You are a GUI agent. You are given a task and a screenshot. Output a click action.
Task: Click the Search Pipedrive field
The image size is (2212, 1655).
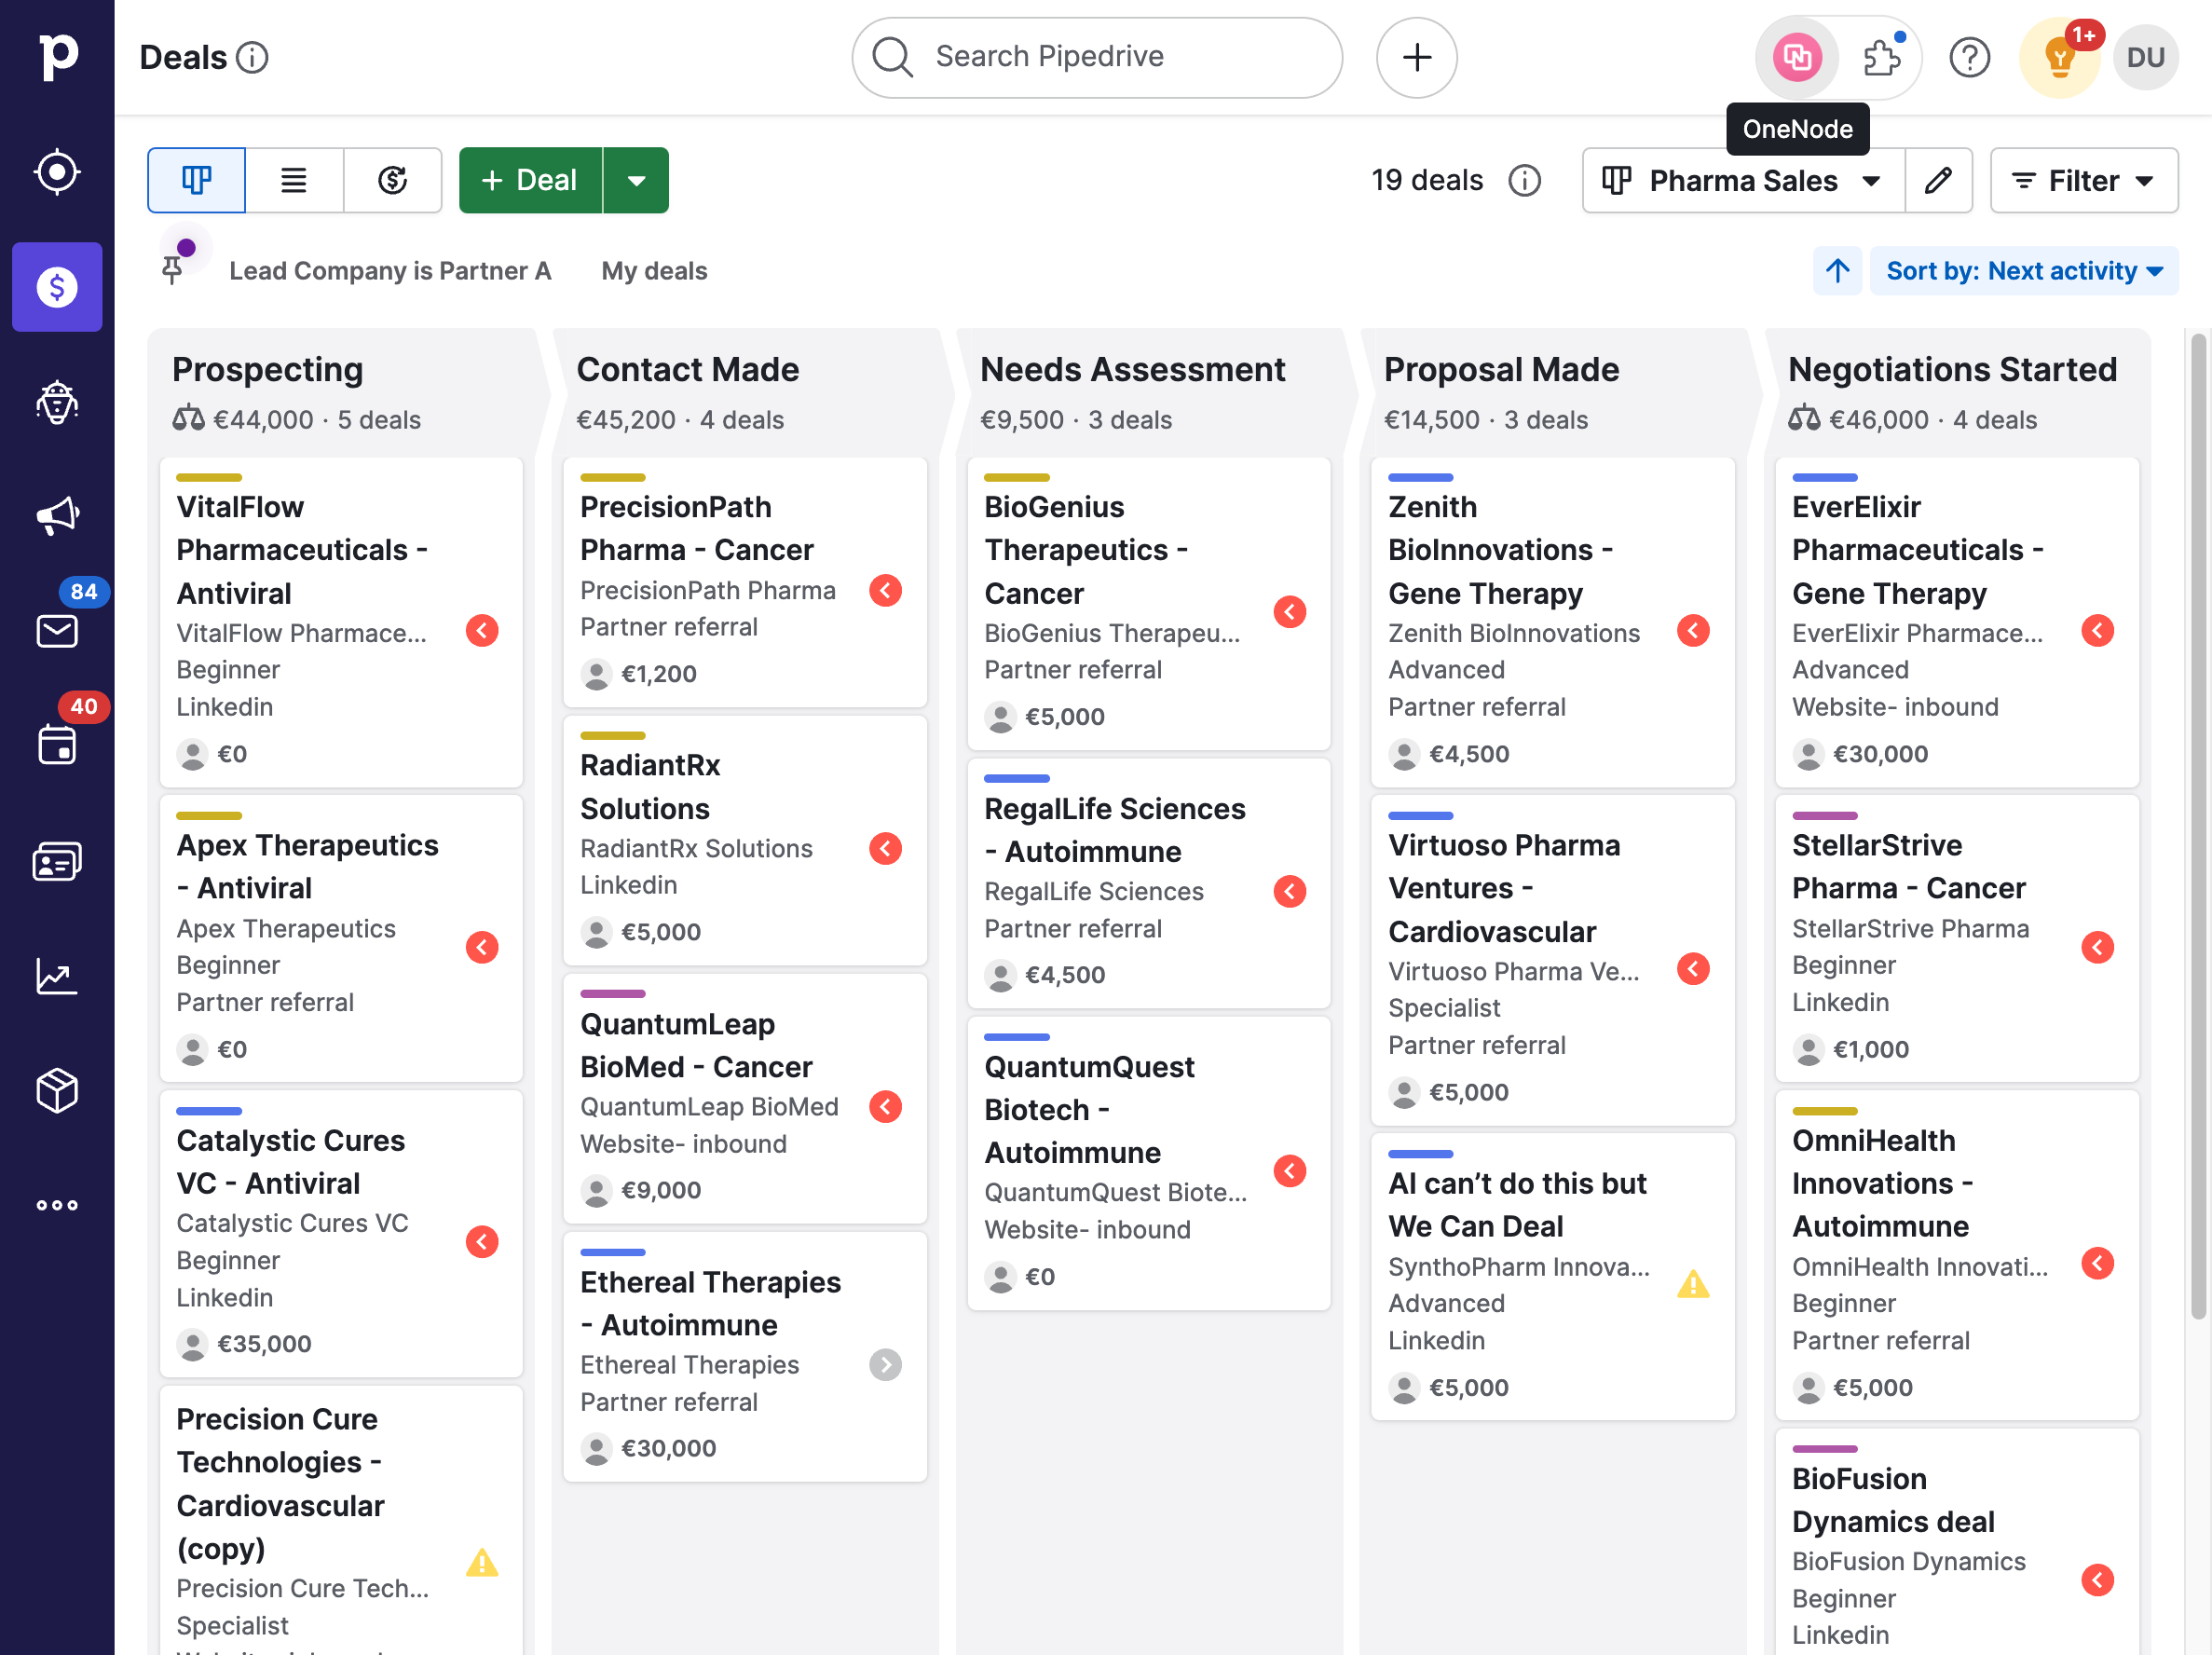point(1096,57)
